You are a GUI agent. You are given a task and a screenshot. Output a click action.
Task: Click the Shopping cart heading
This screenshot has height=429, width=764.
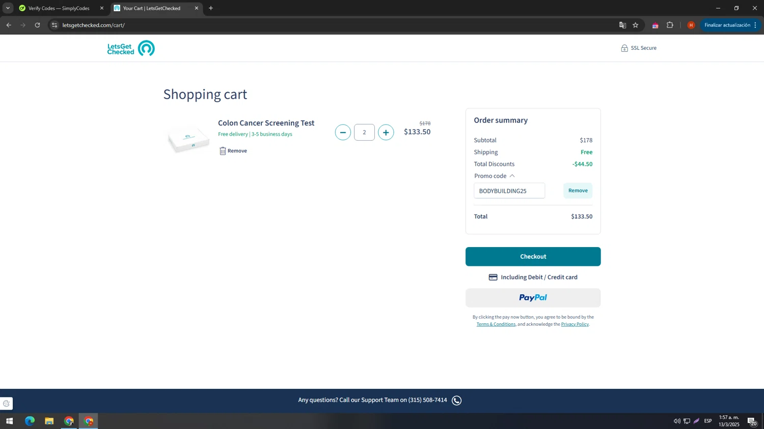(x=205, y=95)
